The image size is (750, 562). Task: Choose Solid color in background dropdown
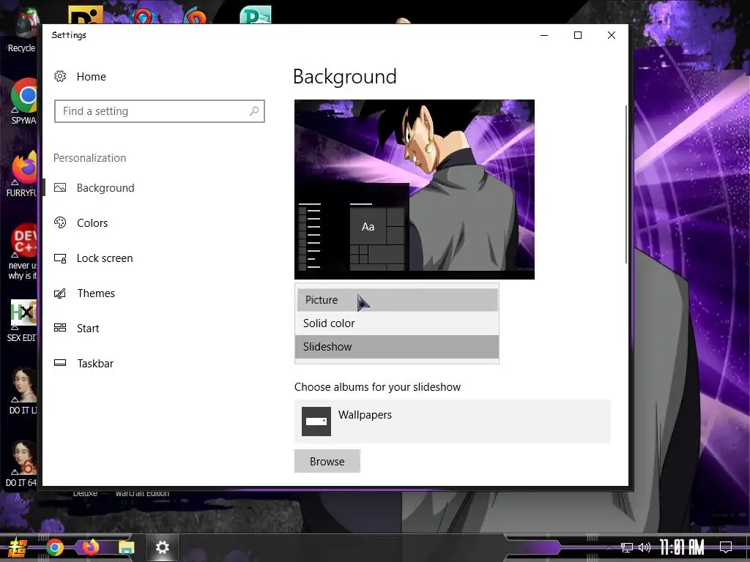(397, 323)
